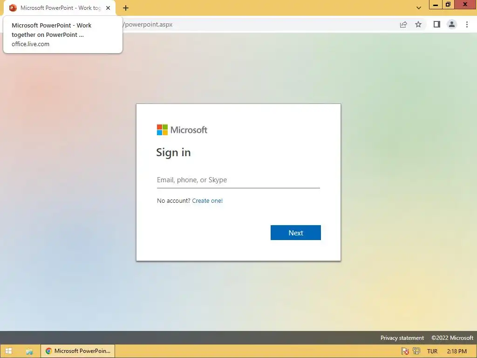
Task: Open File Explorer from the taskbar
Action: pyautogui.click(x=29, y=351)
